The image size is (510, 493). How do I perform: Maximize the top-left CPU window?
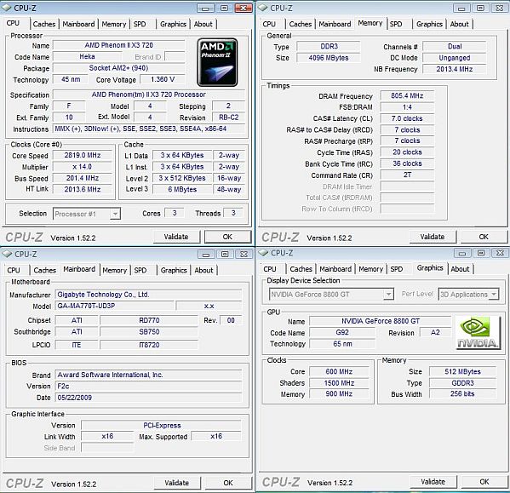[224, 9]
